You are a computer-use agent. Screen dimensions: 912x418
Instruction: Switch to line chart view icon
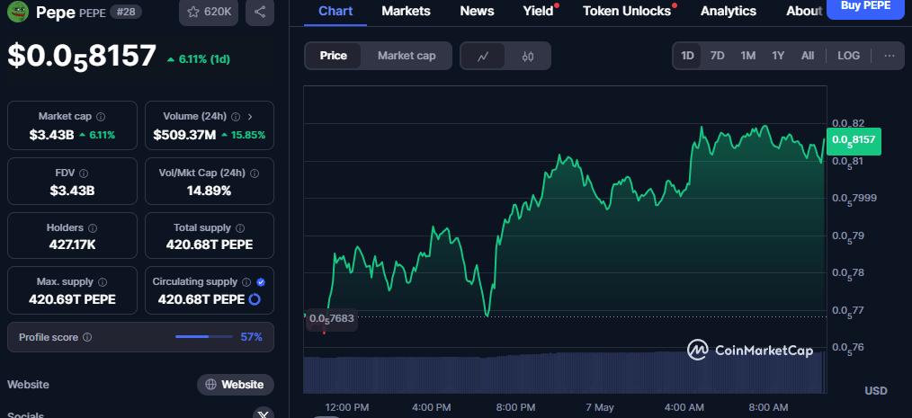pyautogui.click(x=483, y=57)
